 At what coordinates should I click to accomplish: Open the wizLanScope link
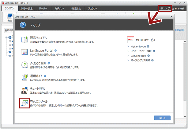[138, 56]
